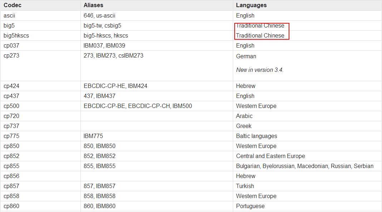Click the 'New in version 3.4.' note

[x=260, y=70]
